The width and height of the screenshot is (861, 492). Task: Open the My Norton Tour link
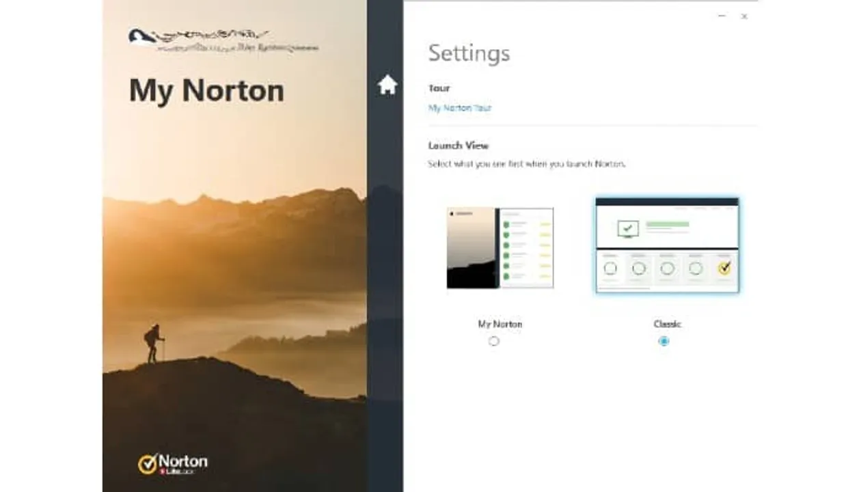(459, 108)
